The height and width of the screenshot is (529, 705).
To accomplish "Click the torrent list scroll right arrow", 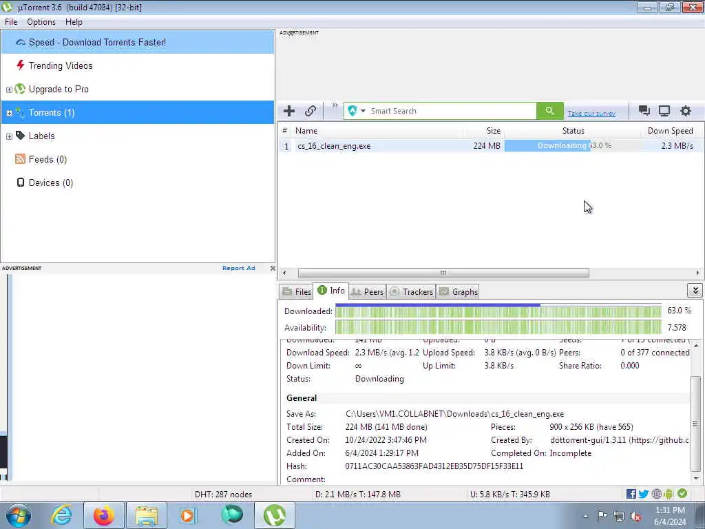I will coord(697,273).
